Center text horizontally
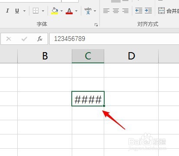 (x=116, y=11)
